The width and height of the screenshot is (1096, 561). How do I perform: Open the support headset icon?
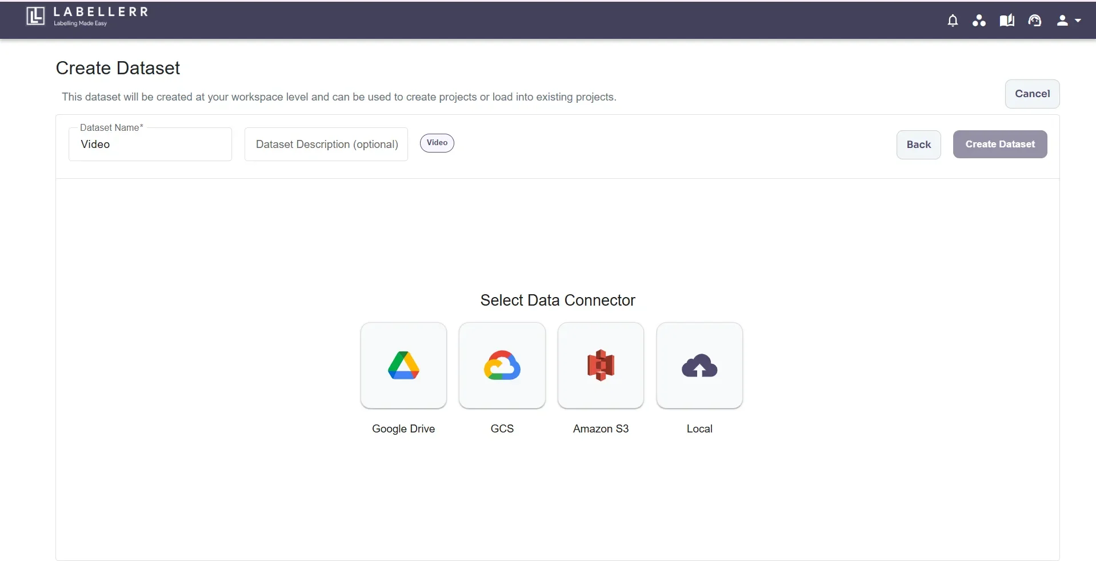[x=1035, y=21]
